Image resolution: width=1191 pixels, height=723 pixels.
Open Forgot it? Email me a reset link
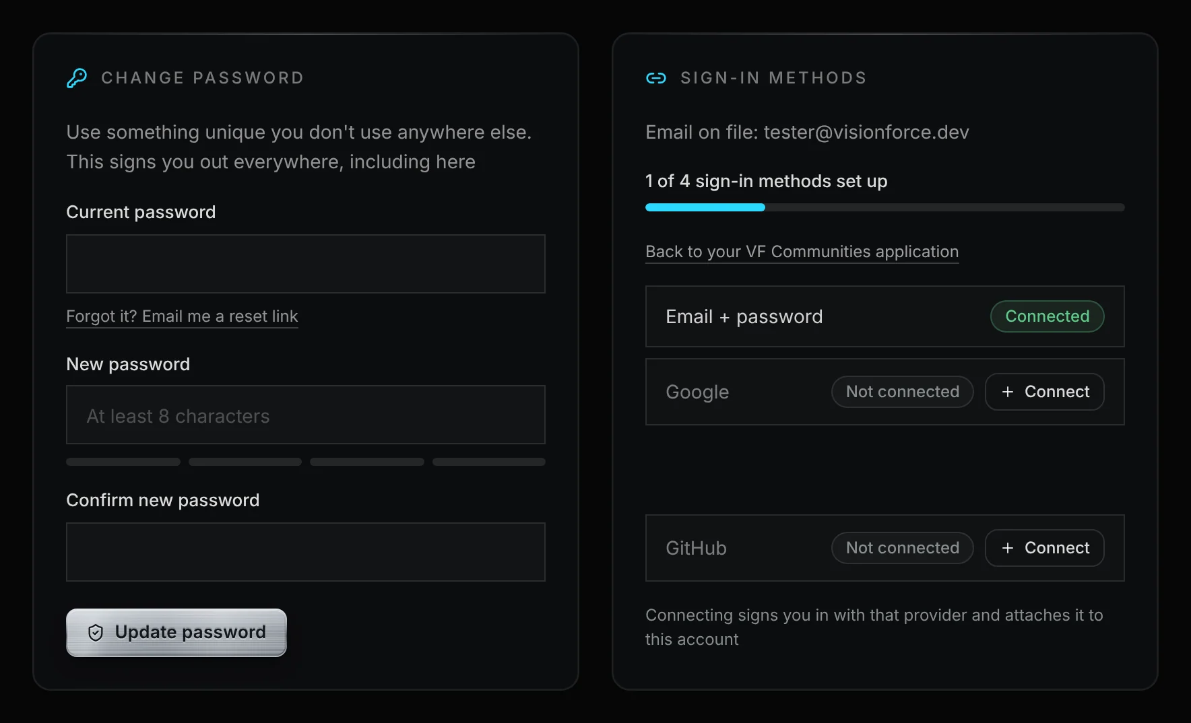pyautogui.click(x=182, y=316)
